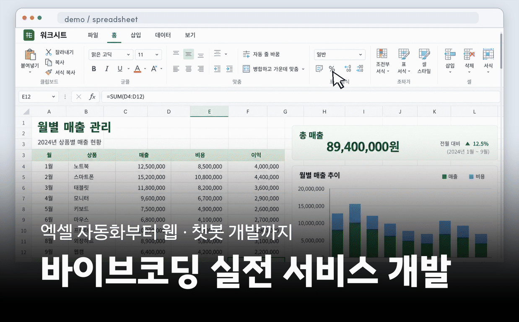
Task: Open 조건부 서식 conditional formatting
Action: (382, 61)
